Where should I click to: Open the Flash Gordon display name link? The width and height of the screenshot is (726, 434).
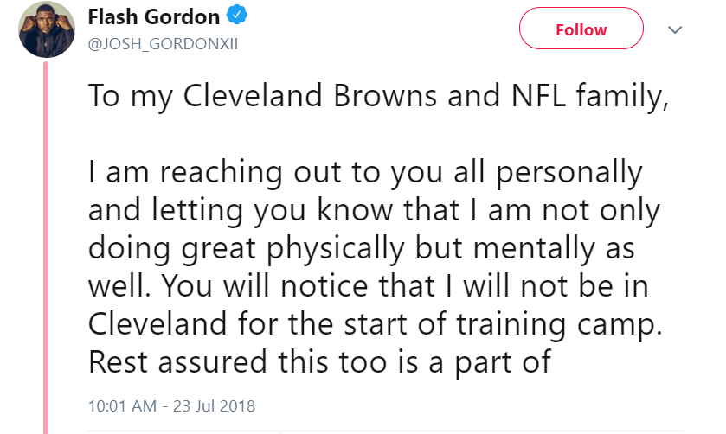pyautogui.click(x=154, y=17)
